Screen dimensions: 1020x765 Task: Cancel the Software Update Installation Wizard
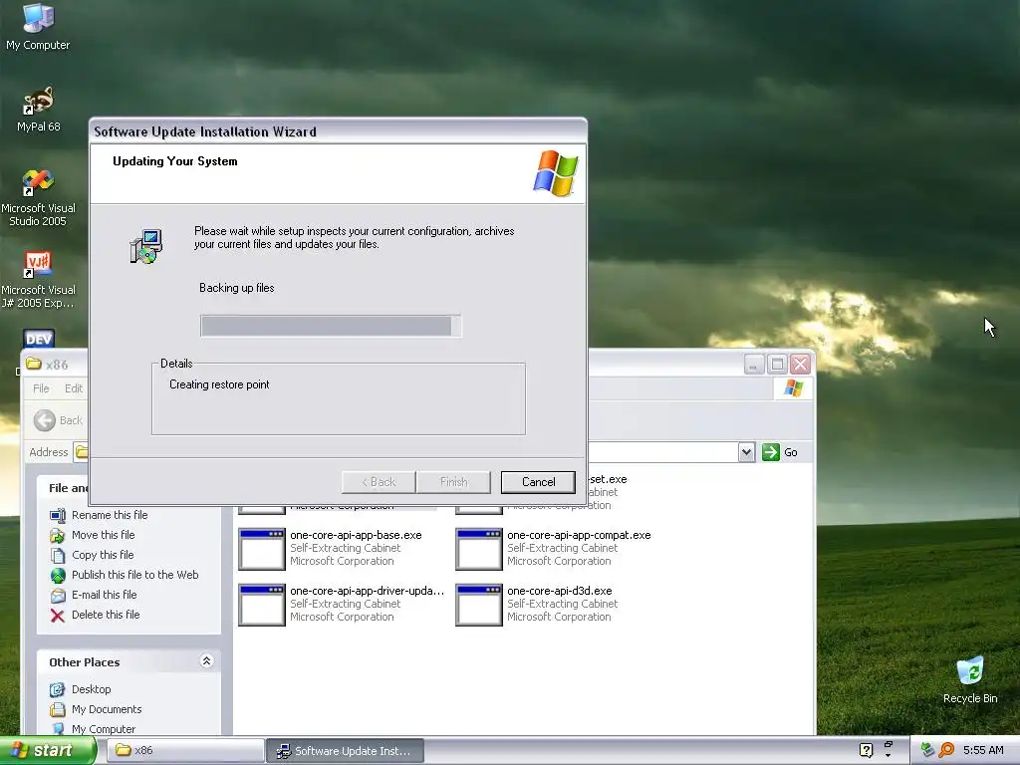(x=538, y=482)
